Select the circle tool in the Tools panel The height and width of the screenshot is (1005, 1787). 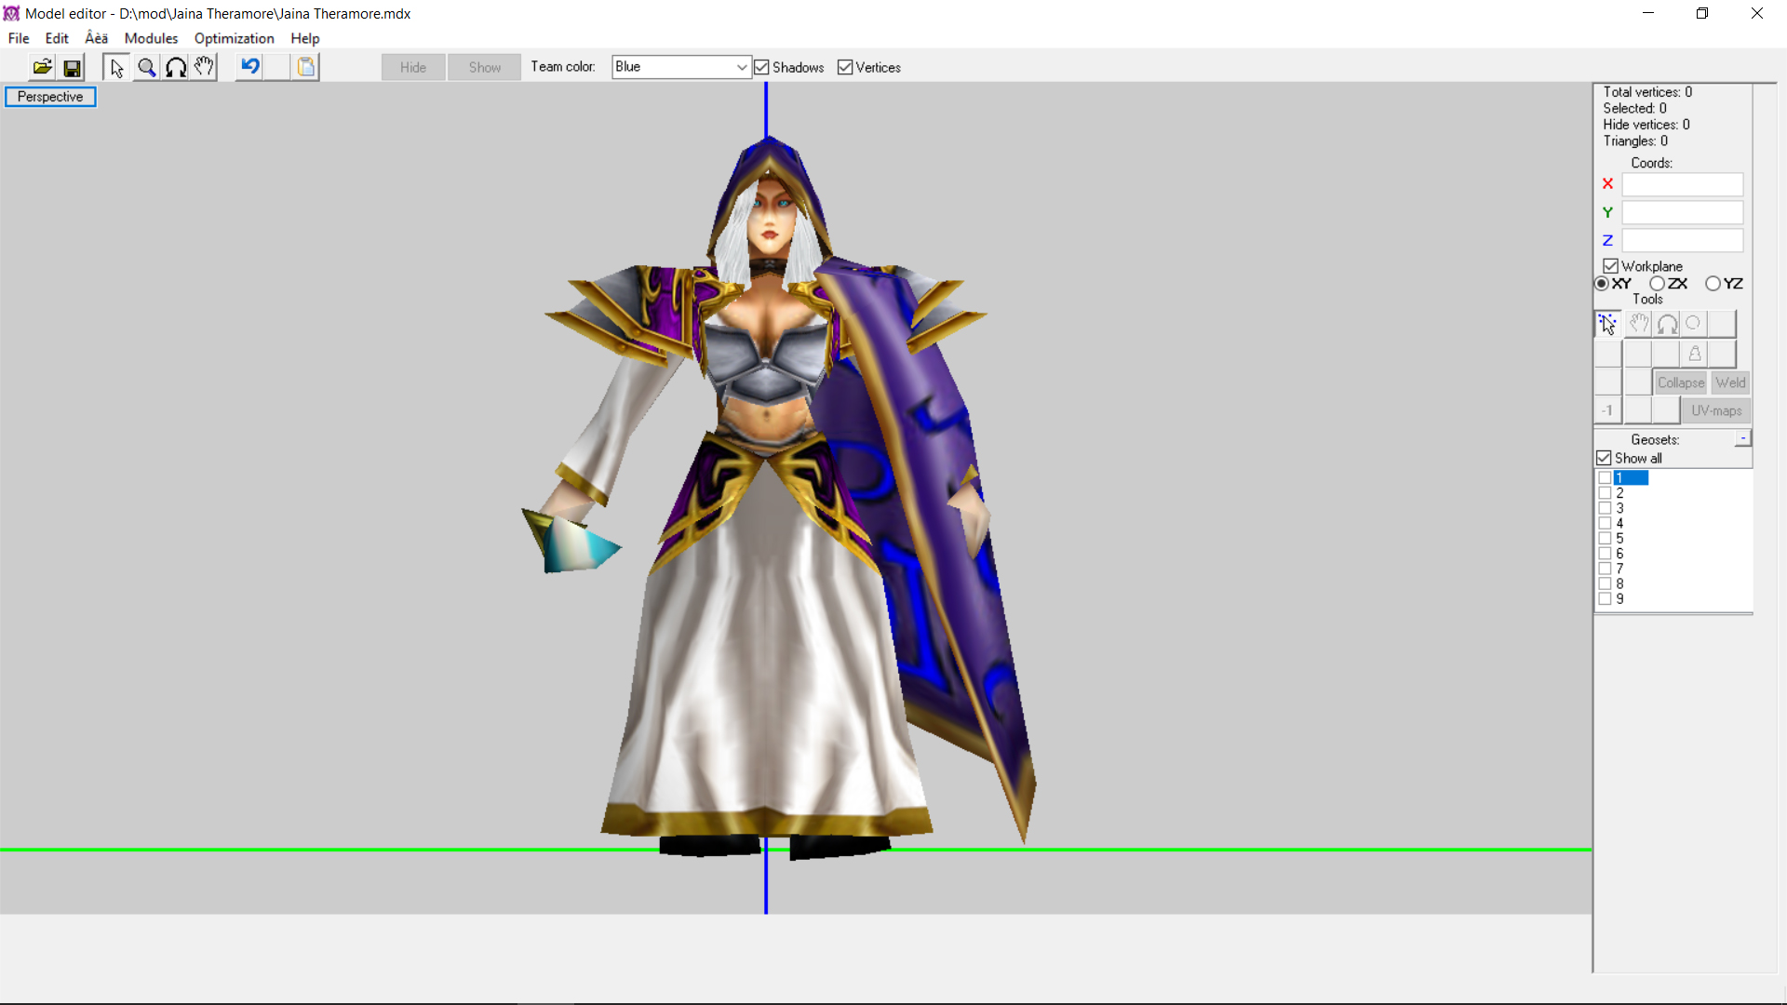1694,324
